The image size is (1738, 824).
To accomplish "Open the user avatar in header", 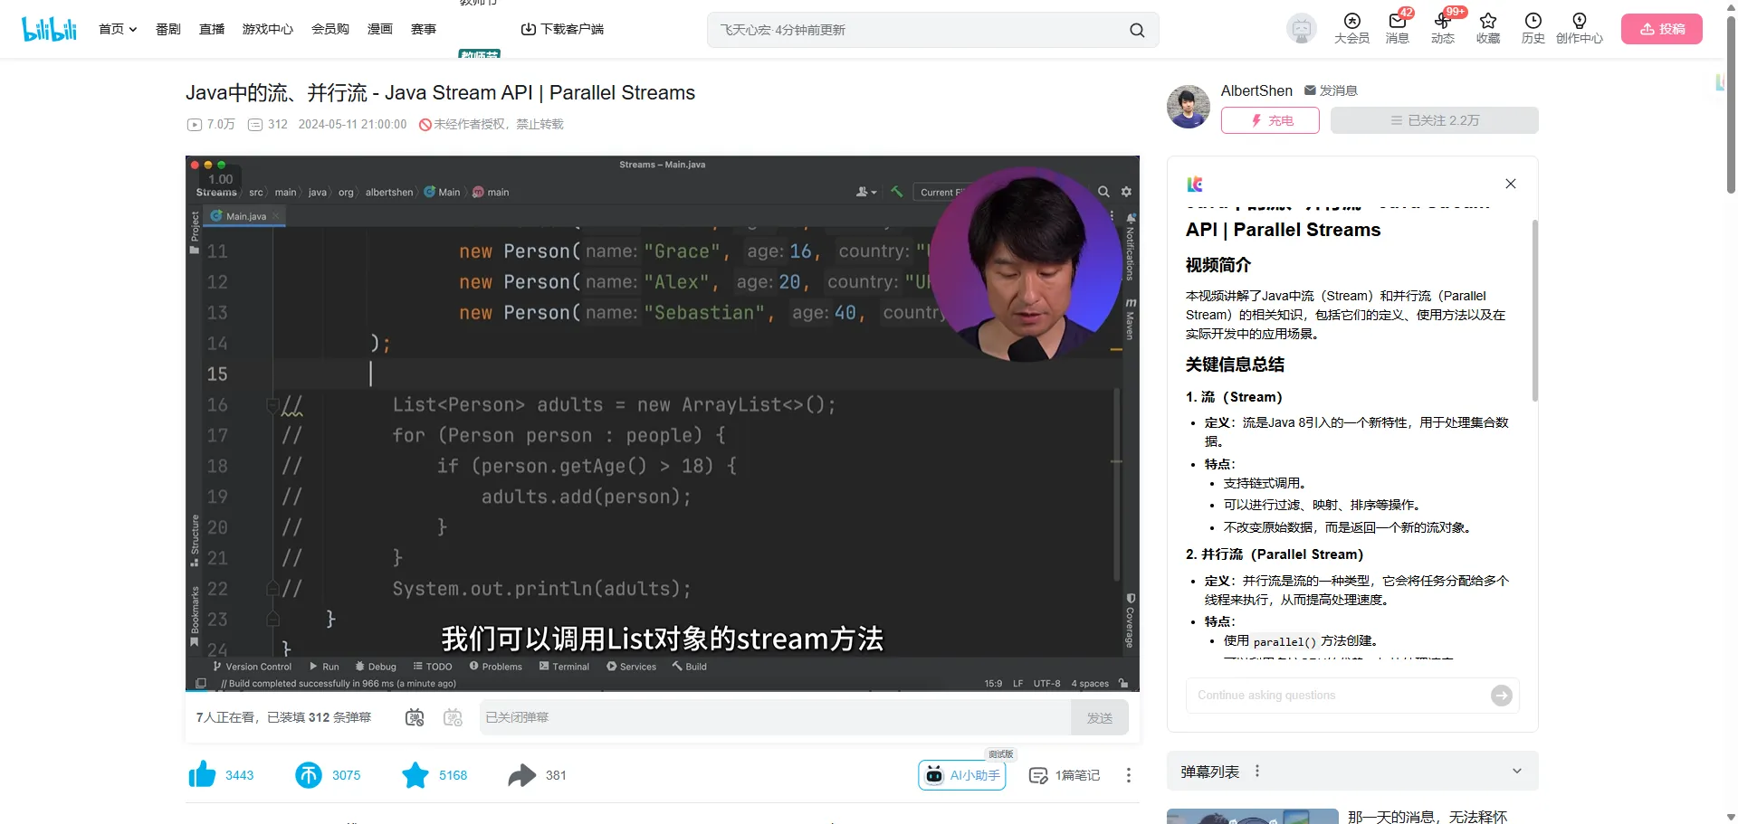I will pyautogui.click(x=1302, y=29).
